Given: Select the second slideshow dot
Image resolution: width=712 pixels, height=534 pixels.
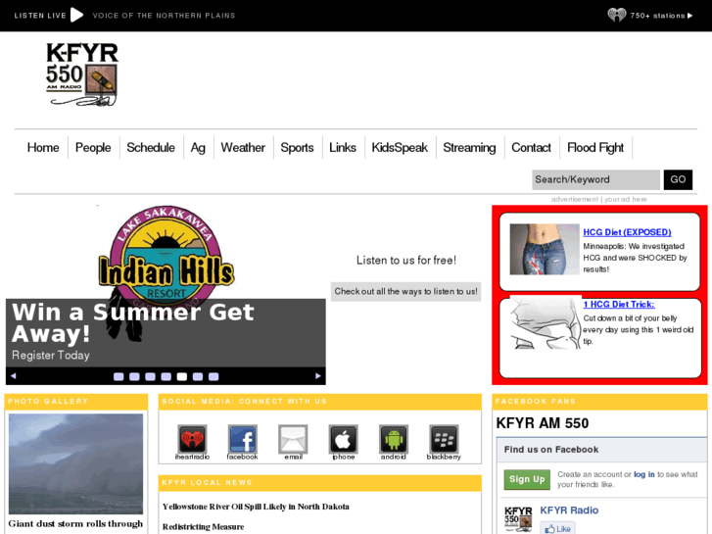Looking at the screenshot, I should [134, 376].
